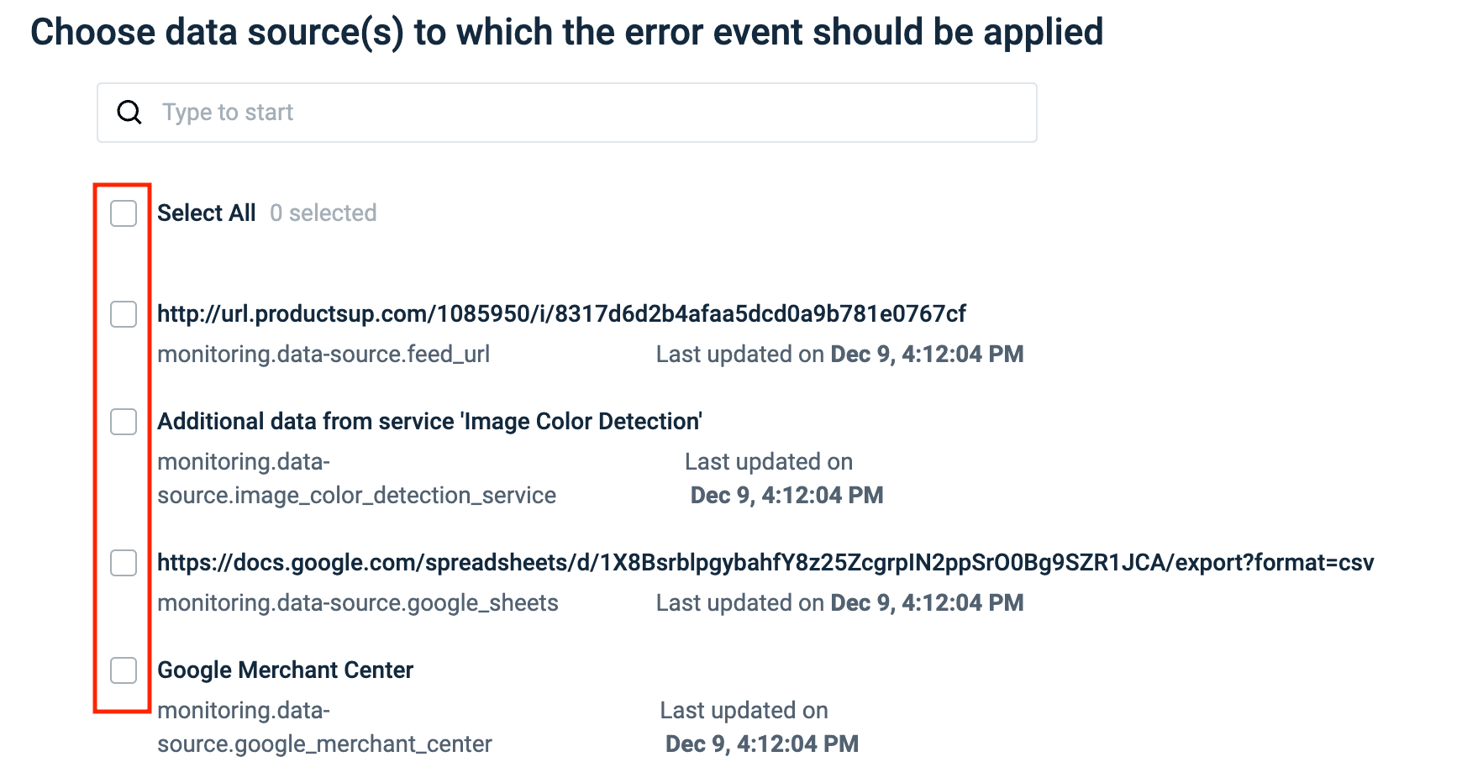Image resolution: width=1462 pixels, height=783 pixels.
Task: Check the checkbox for the feed_url data source
Action: tap(123, 315)
